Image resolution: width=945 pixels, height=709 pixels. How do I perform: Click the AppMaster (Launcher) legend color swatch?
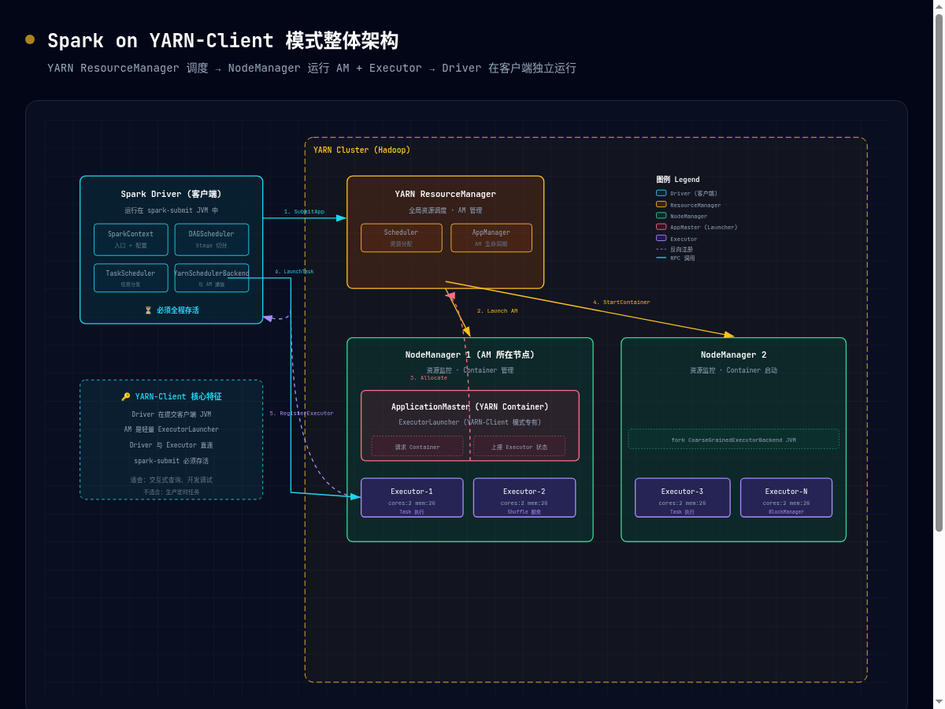[x=661, y=227]
